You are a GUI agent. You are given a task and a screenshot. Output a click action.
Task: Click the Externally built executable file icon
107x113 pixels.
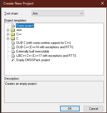coord(13,51)
